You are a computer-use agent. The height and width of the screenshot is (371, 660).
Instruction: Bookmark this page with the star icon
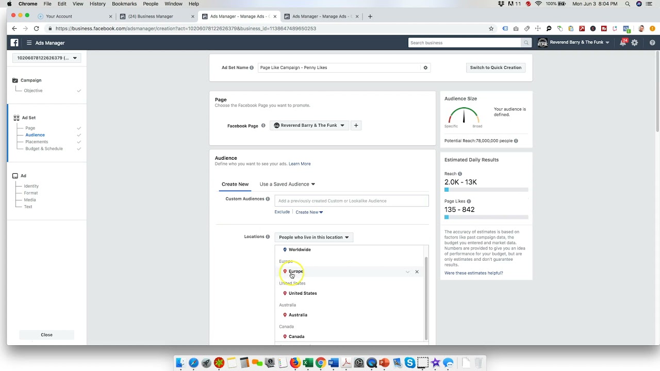click(491, 28)
